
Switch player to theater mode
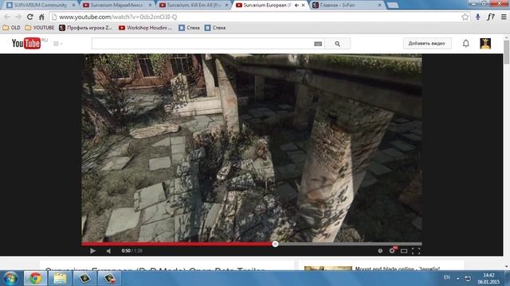tap(404, 251)
